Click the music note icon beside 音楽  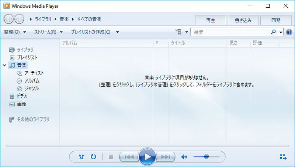point(12,65)
